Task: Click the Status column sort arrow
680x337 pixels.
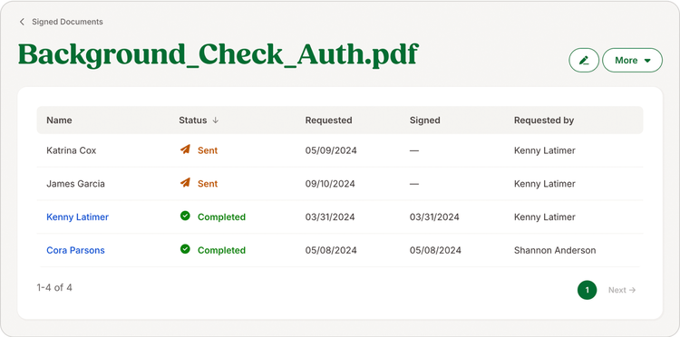Action: (x=215, y=120)
